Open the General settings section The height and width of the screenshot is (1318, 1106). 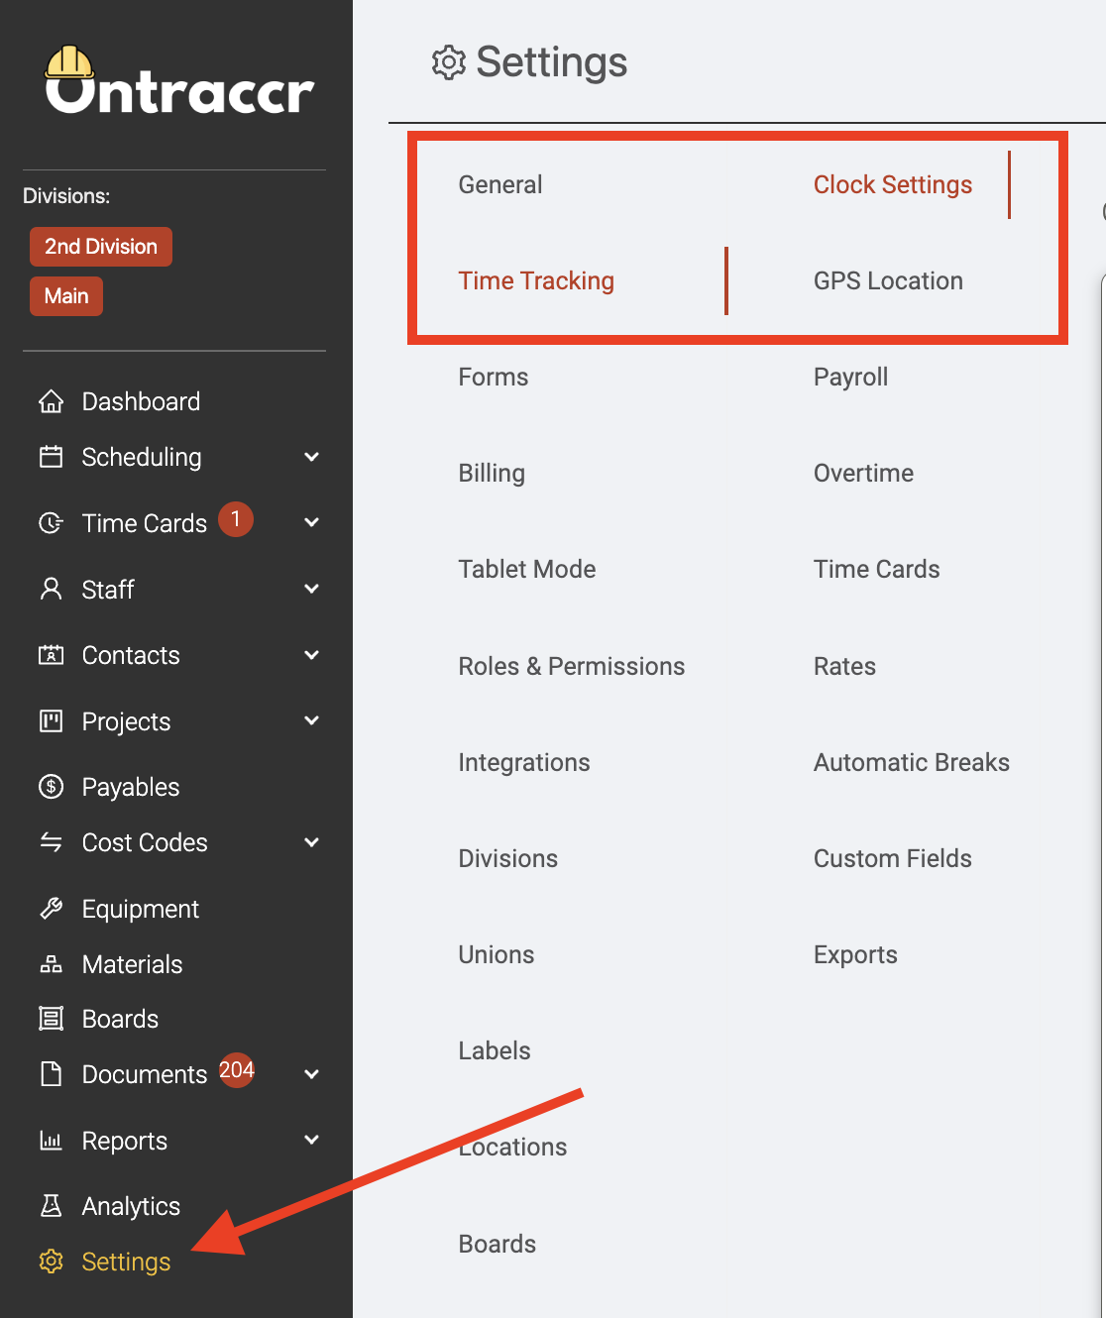click(500, 184)
